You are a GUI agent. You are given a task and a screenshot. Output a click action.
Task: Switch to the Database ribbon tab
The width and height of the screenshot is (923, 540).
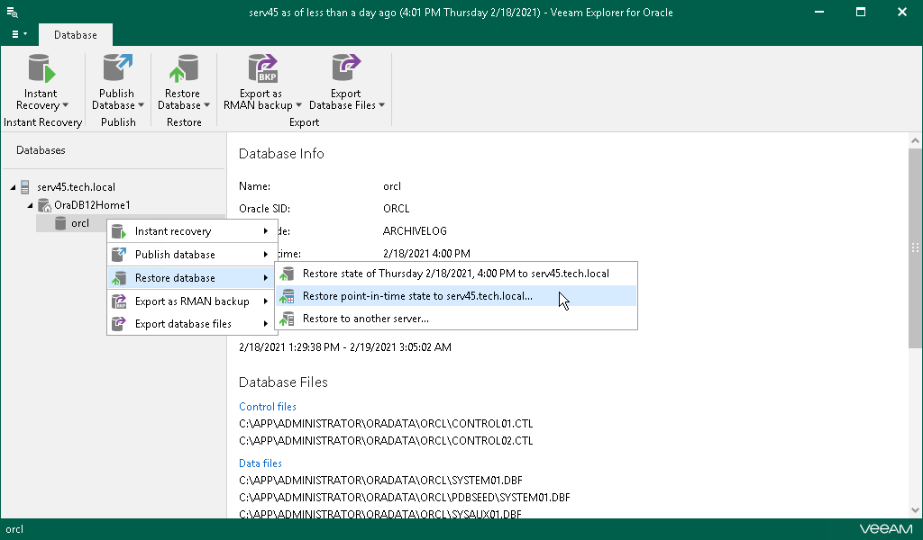click(76, 35)
